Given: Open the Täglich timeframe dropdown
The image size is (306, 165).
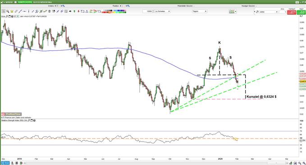Looking at the screenshot, I should [x=200, y=11].
